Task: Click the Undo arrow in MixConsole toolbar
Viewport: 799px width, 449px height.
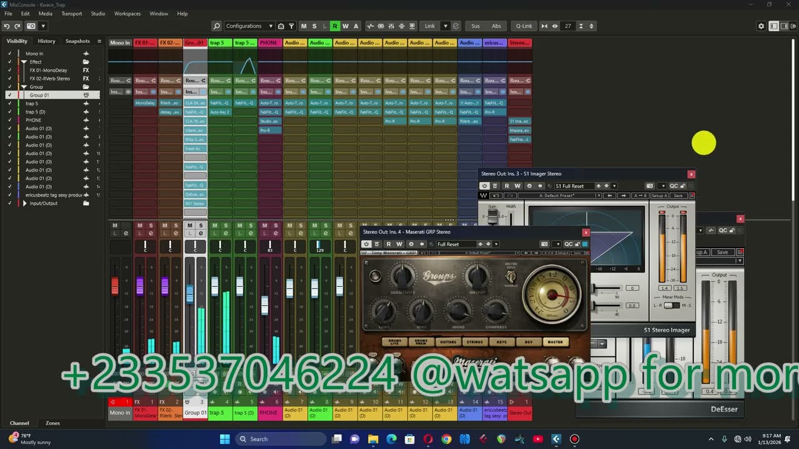Action: coord(6,26)
